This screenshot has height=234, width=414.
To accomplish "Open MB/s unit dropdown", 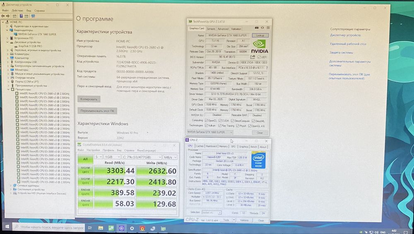I will [170, 157].
